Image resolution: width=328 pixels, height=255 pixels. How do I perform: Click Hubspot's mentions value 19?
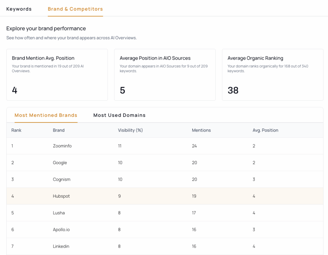[x=194, y=196]
